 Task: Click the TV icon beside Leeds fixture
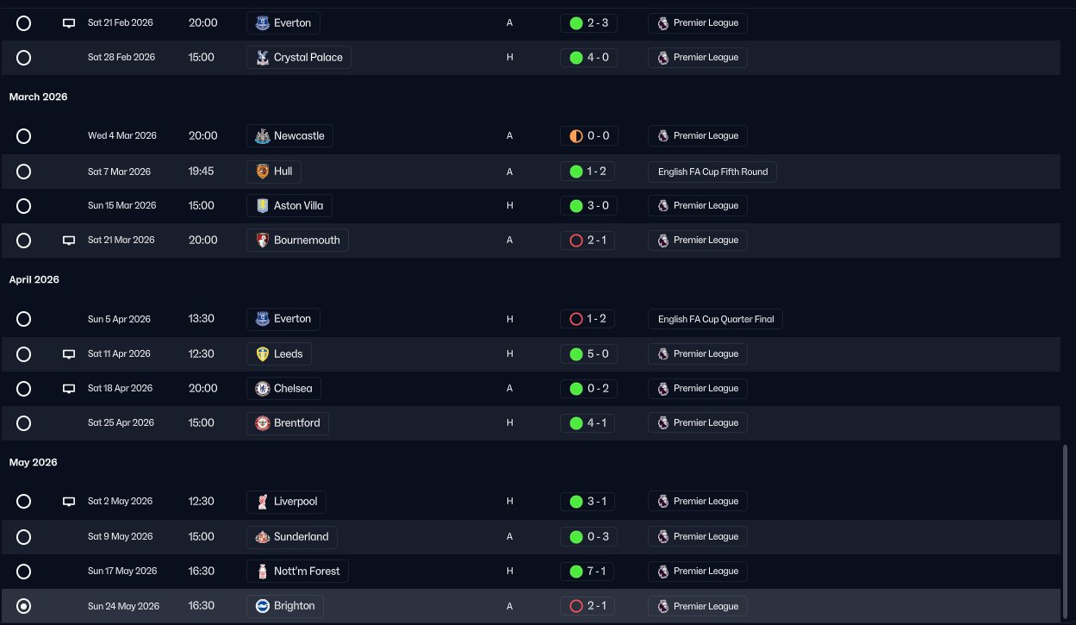[69, 354]
